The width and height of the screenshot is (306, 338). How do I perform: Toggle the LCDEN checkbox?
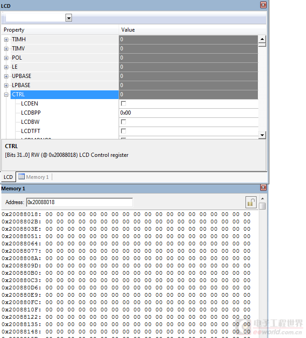point(124,104)
